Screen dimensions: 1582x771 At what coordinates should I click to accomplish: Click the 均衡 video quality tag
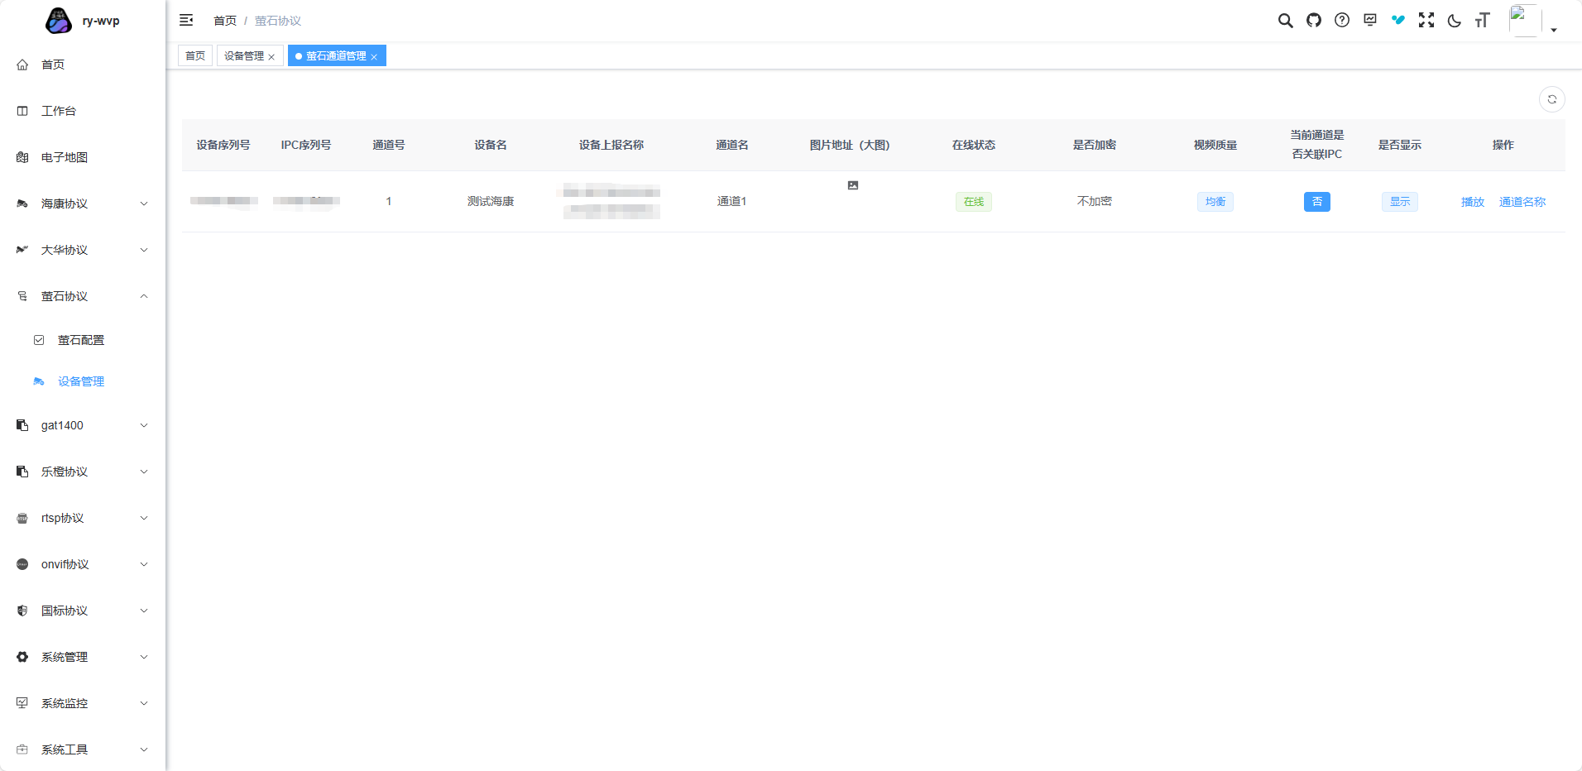tap(1215, 202)
